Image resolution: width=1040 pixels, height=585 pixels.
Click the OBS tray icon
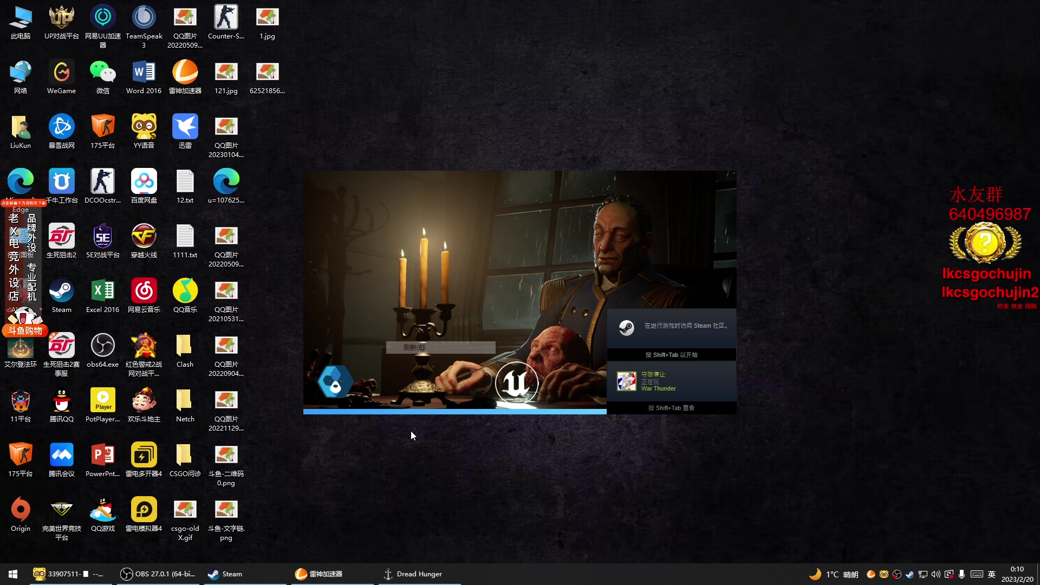tap(896, 574)
